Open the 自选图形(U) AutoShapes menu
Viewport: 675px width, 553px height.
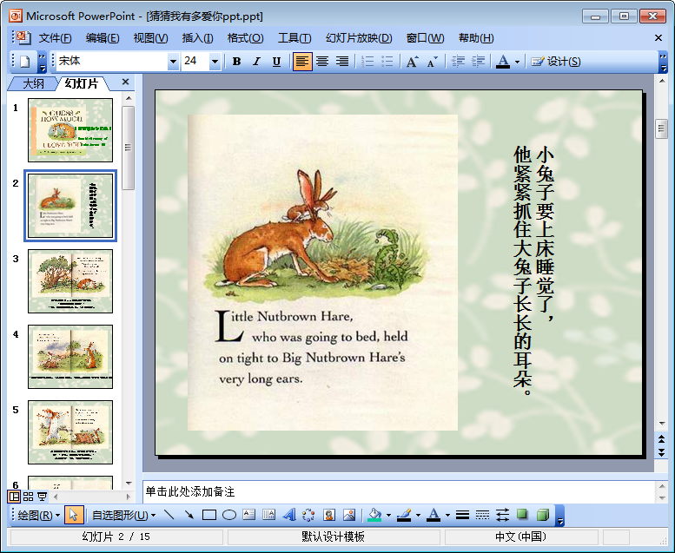point(123,515)
